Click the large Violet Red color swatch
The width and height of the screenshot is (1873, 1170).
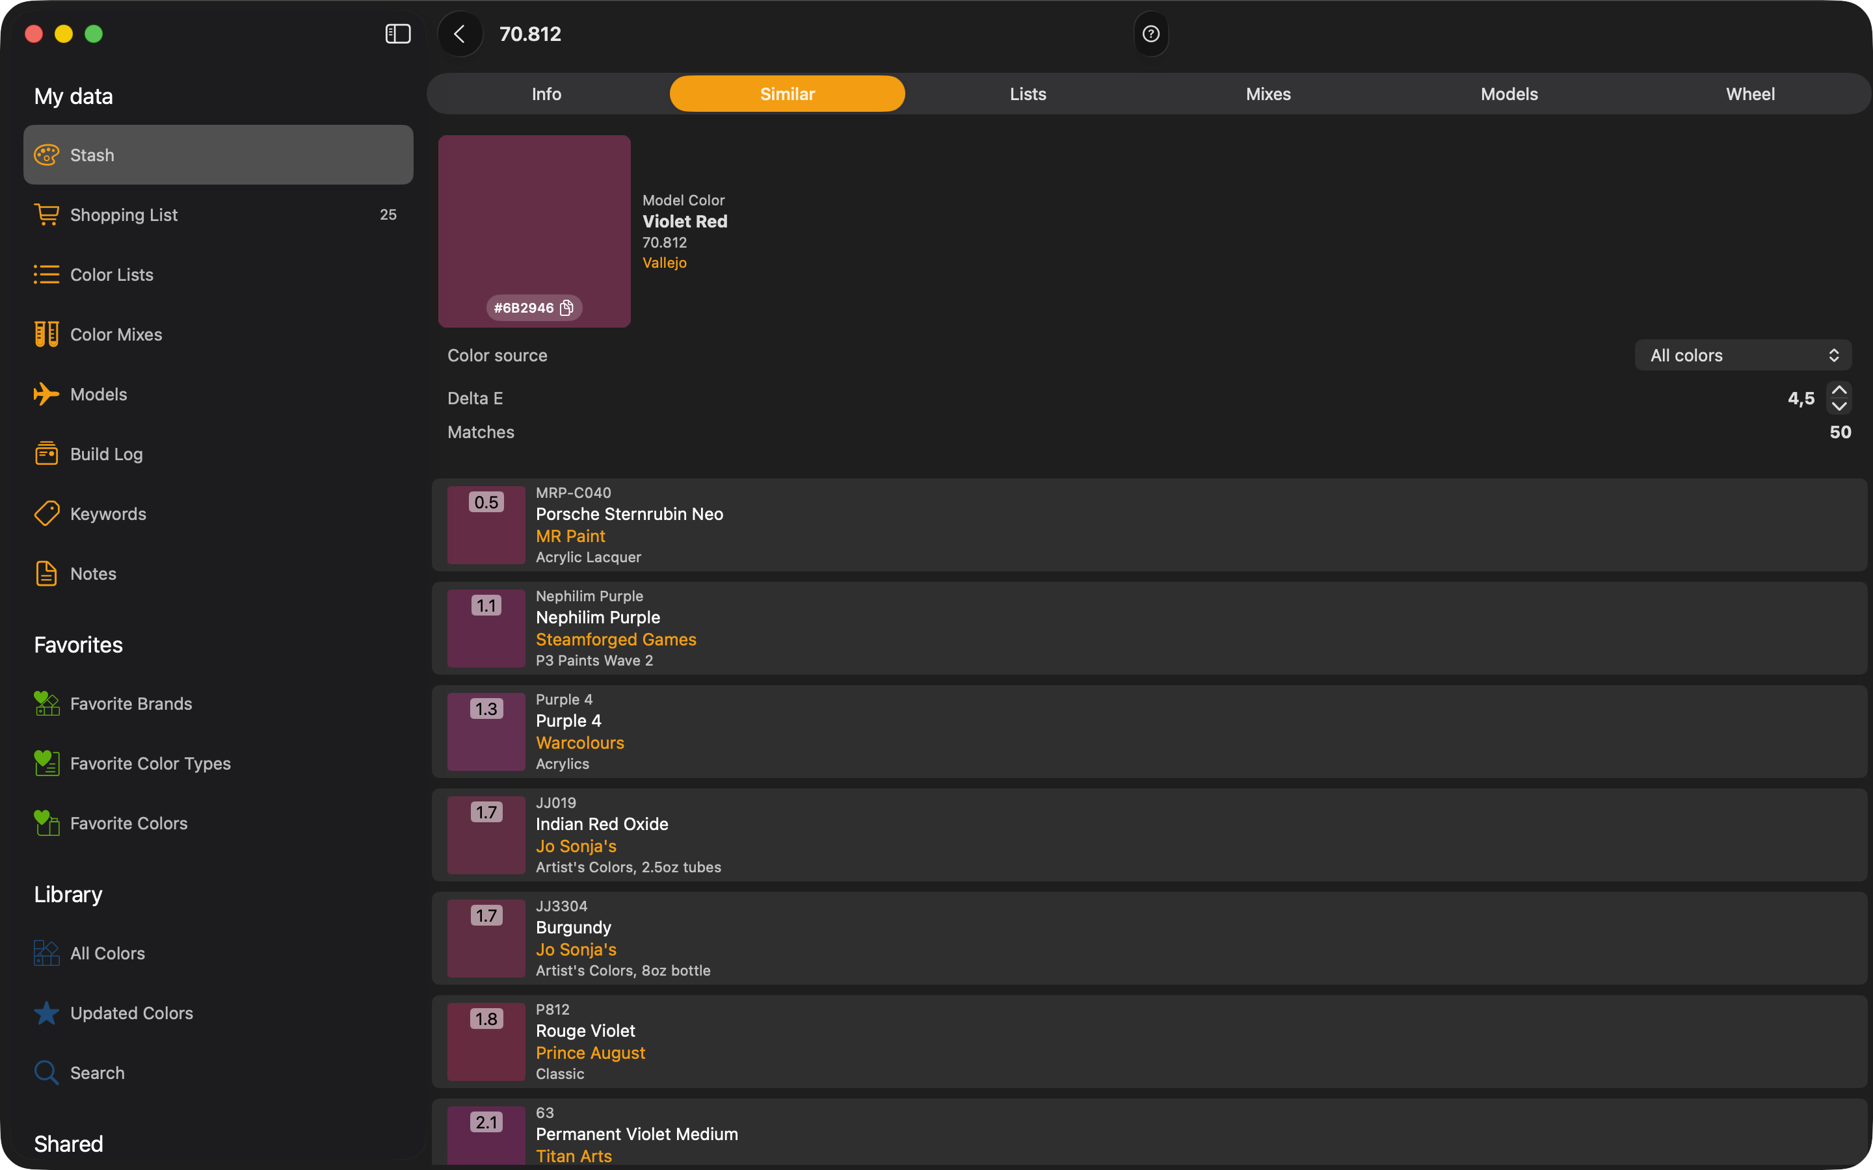[x=534, y=231]
